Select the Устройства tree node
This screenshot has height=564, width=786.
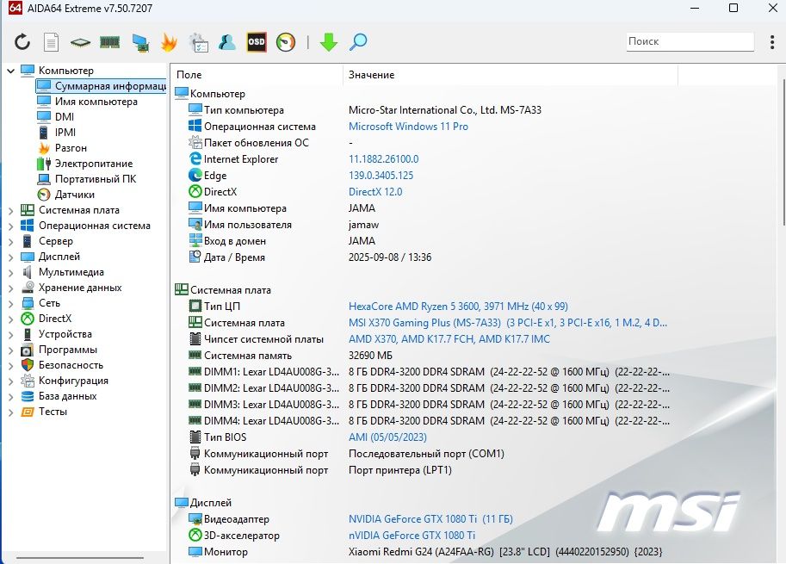pyautogui.click(x=65, y=334)
